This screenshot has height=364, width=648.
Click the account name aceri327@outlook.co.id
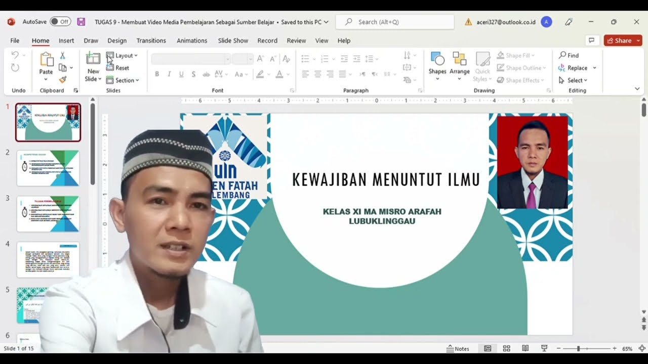[x=506, y=22]
